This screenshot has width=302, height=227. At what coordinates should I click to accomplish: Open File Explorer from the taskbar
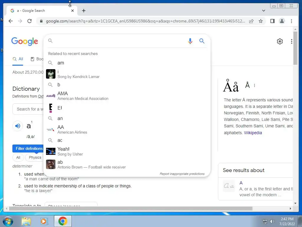26,221
